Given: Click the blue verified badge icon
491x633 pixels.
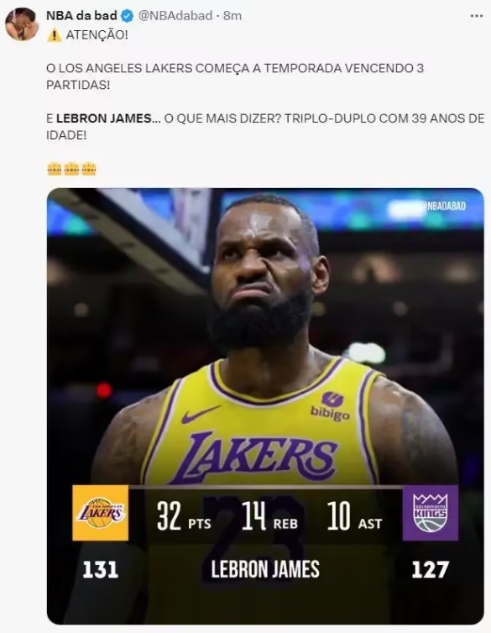Looking at the screenshot, I should point(128,16).
